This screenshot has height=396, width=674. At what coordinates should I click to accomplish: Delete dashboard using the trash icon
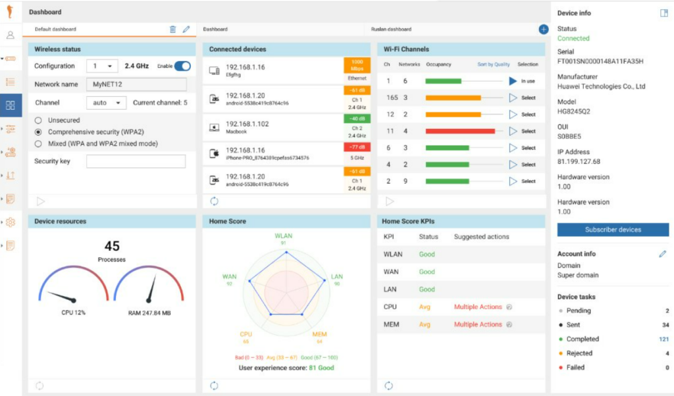coord(172,29)
